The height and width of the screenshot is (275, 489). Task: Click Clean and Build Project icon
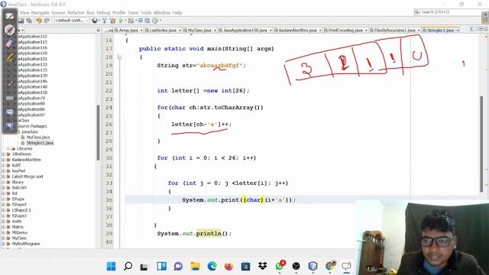tap(112, 21)
